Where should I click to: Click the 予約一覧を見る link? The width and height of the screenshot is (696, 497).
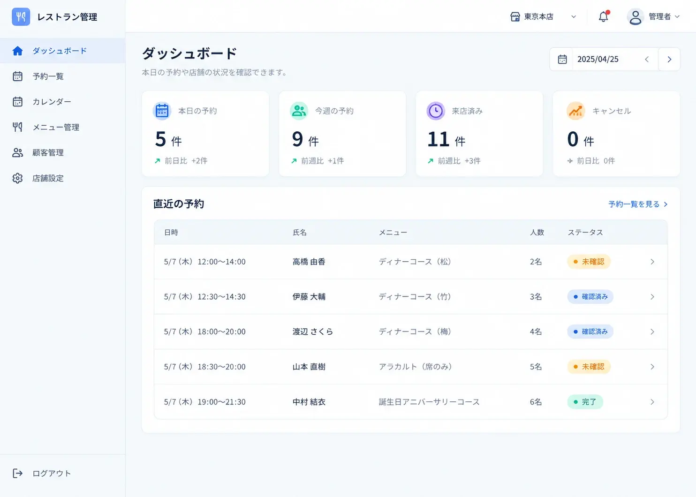coord(638,204)
